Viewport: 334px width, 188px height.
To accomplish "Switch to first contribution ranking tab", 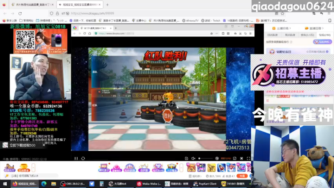I will point(273,35).
